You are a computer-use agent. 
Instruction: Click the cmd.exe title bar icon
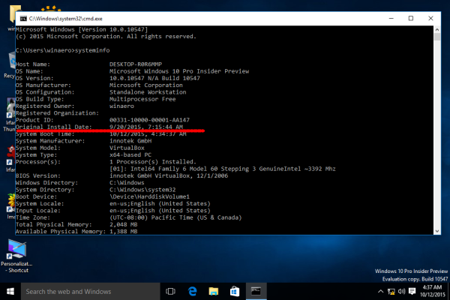click(x=23, y=19)
